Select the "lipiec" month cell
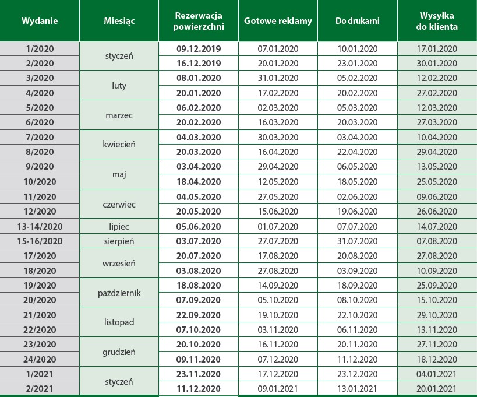 point(119,226)
